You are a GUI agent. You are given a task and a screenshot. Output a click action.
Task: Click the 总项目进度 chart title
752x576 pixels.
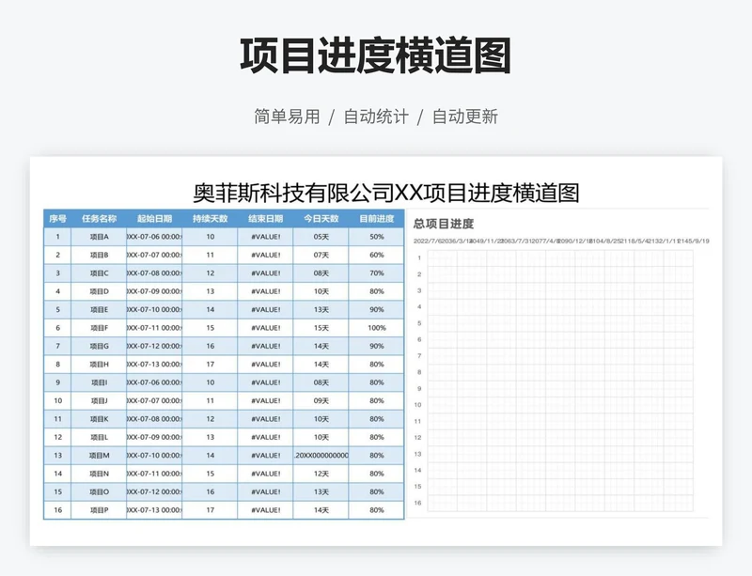(443, 224)
